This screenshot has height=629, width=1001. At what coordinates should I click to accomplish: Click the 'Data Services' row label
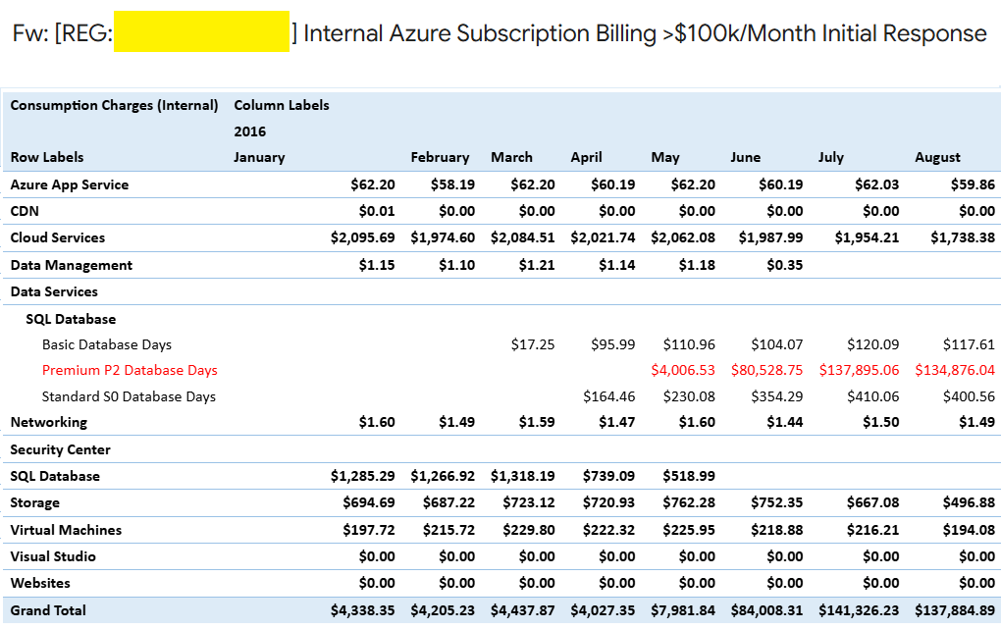coord(54,291)
